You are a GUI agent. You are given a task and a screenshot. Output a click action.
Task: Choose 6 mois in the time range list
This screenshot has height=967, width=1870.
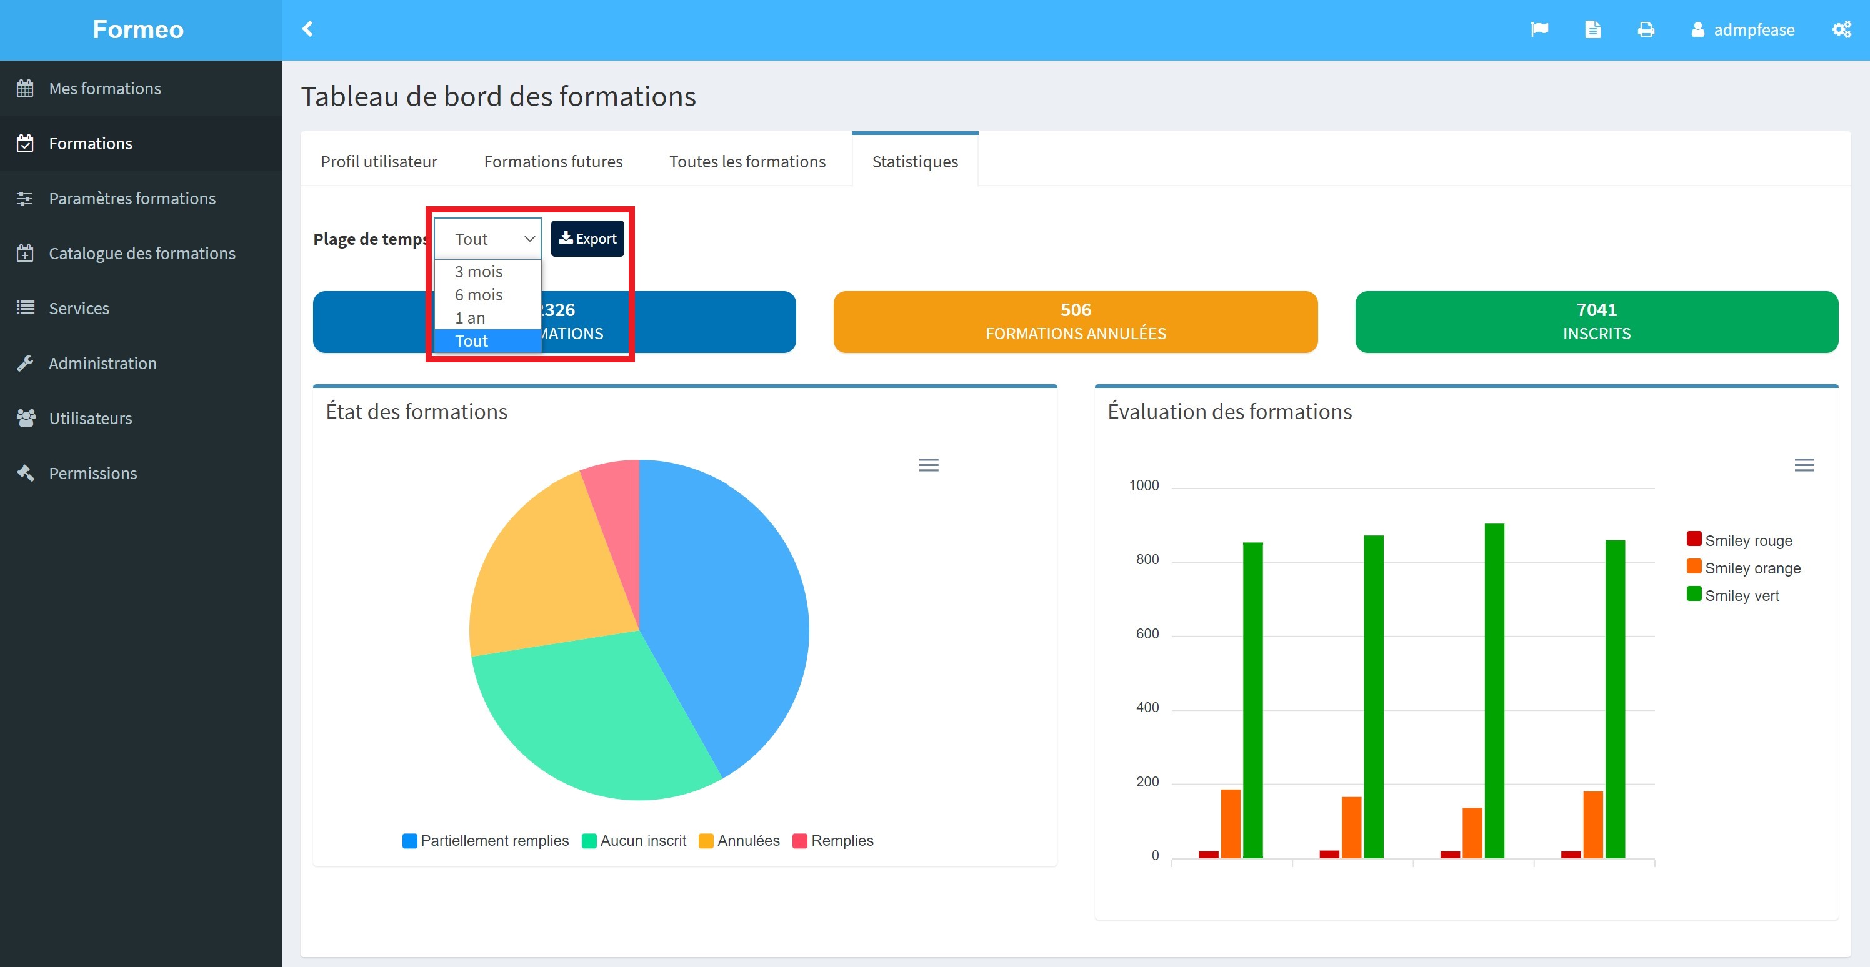488,294
